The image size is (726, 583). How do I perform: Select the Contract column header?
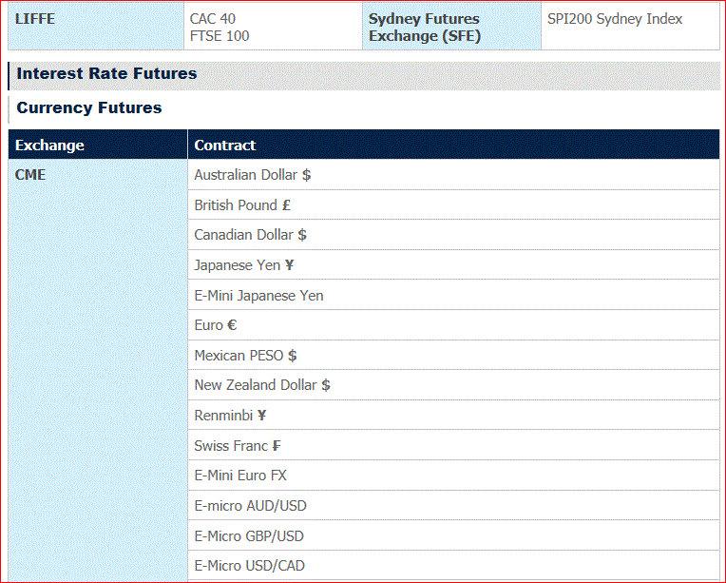[454, 146]
